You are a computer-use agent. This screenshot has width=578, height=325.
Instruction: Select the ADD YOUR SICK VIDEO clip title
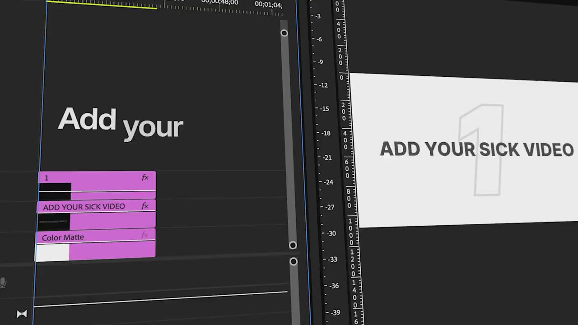(84, 207)
